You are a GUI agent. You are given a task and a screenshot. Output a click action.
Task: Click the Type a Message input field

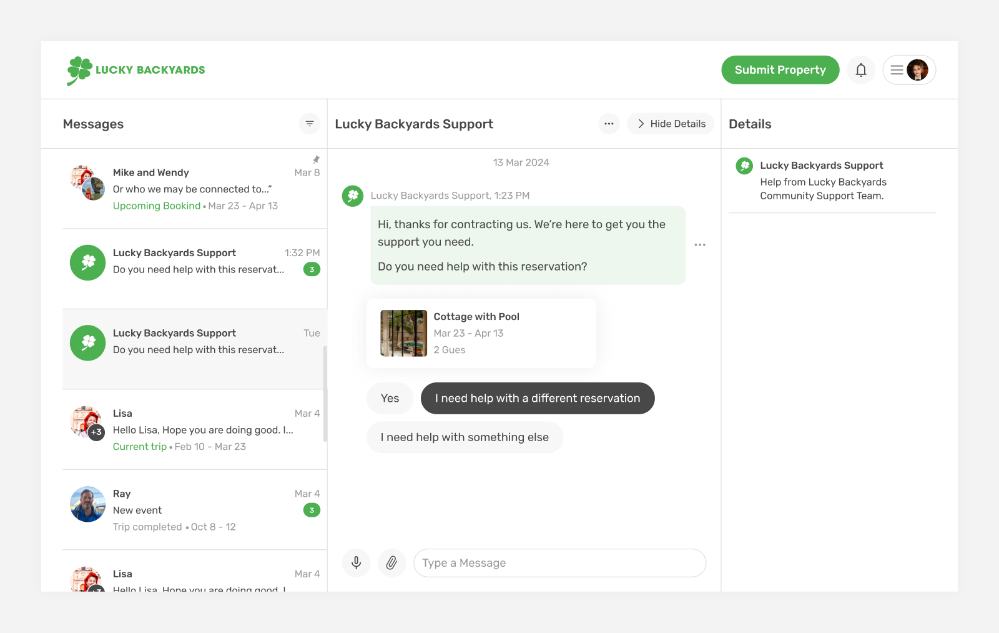click(560, 562)
